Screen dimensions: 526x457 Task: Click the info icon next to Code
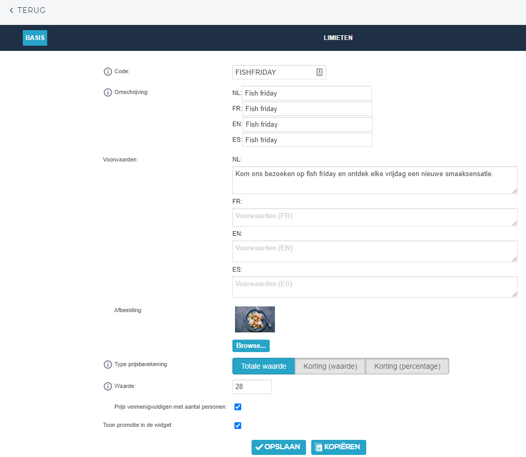pyautogui.click(x=108, y=72)
